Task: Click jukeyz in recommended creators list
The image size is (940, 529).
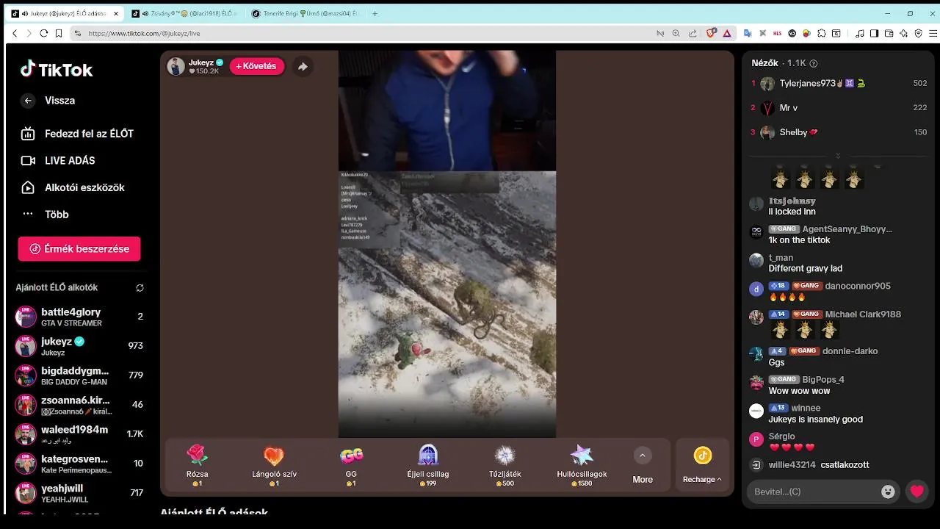Action: coord(79,346)
